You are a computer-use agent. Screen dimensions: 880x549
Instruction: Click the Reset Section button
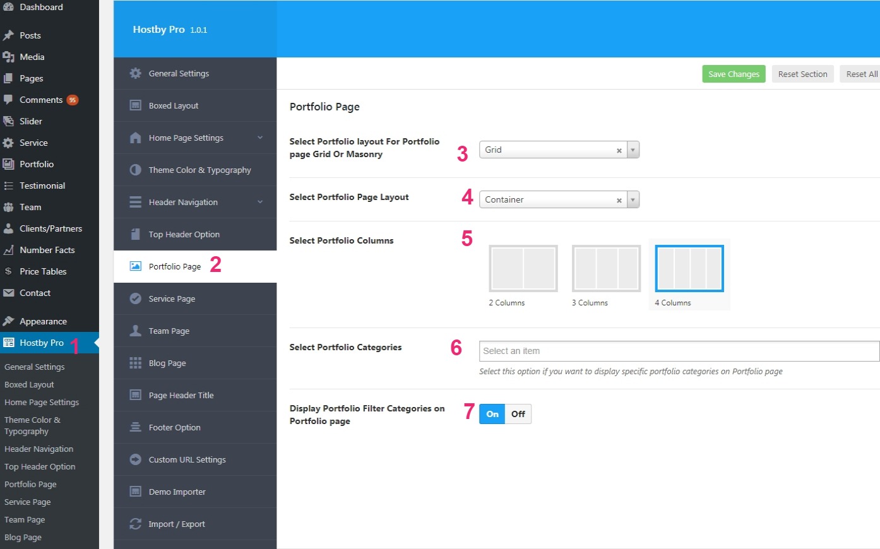(802, 74)
